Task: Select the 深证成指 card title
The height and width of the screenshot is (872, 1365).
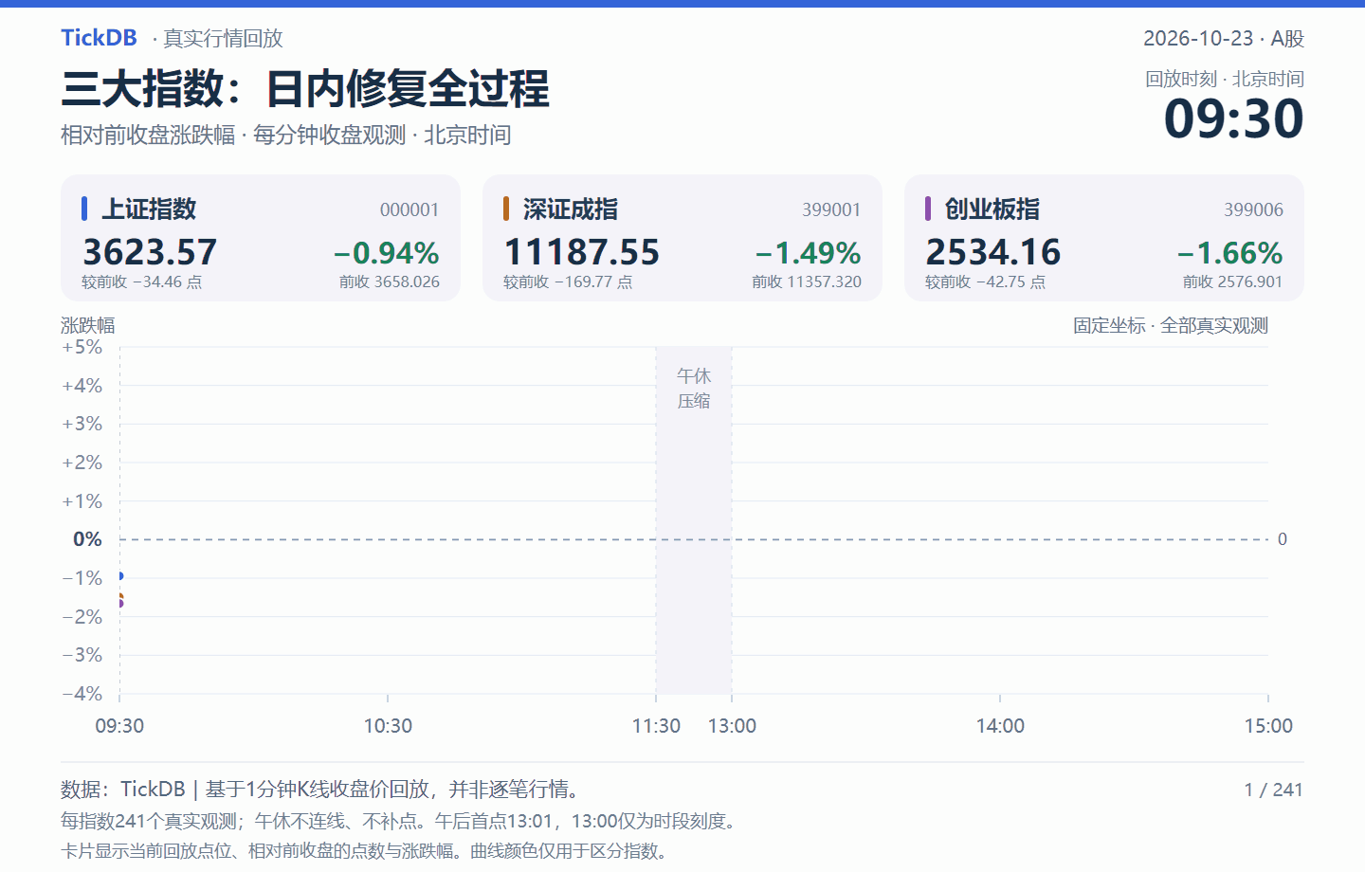Action: (x=571, y=209)
